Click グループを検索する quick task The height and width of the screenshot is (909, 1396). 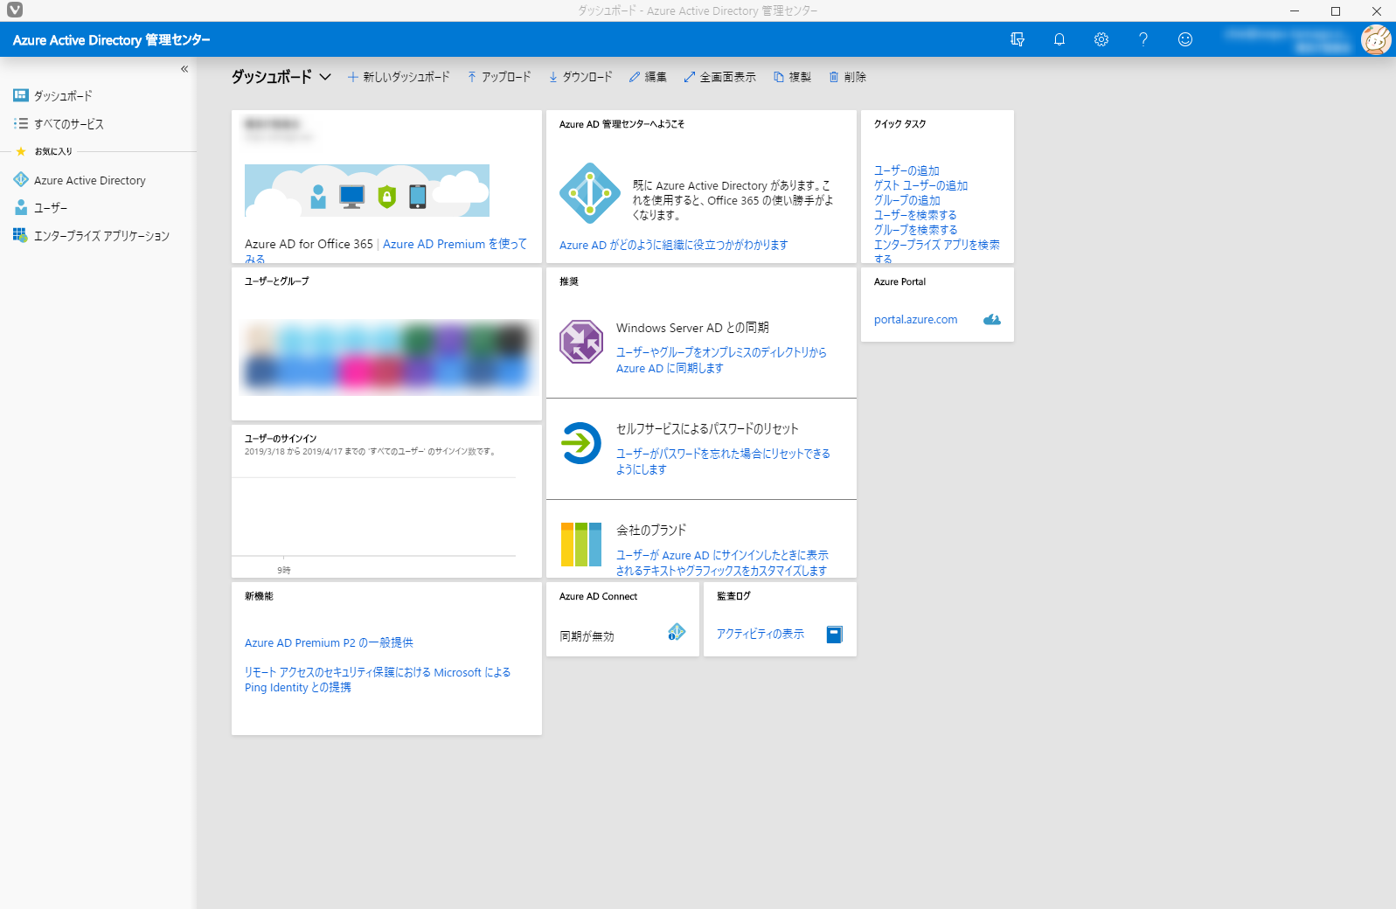click(916, 230)
